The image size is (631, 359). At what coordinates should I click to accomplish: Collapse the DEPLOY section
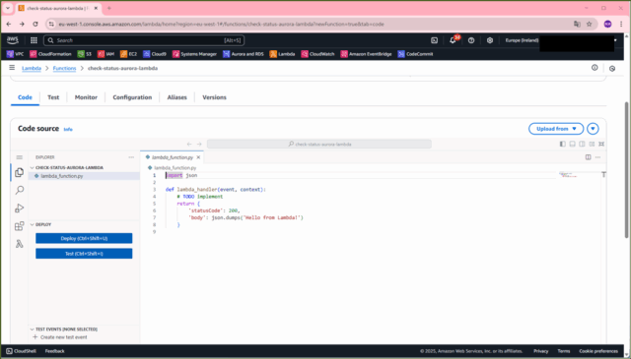click(33, 224)
